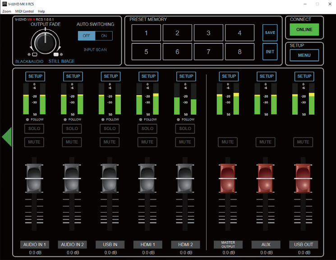Mute the HDMI 1 channel

[147, 142]
